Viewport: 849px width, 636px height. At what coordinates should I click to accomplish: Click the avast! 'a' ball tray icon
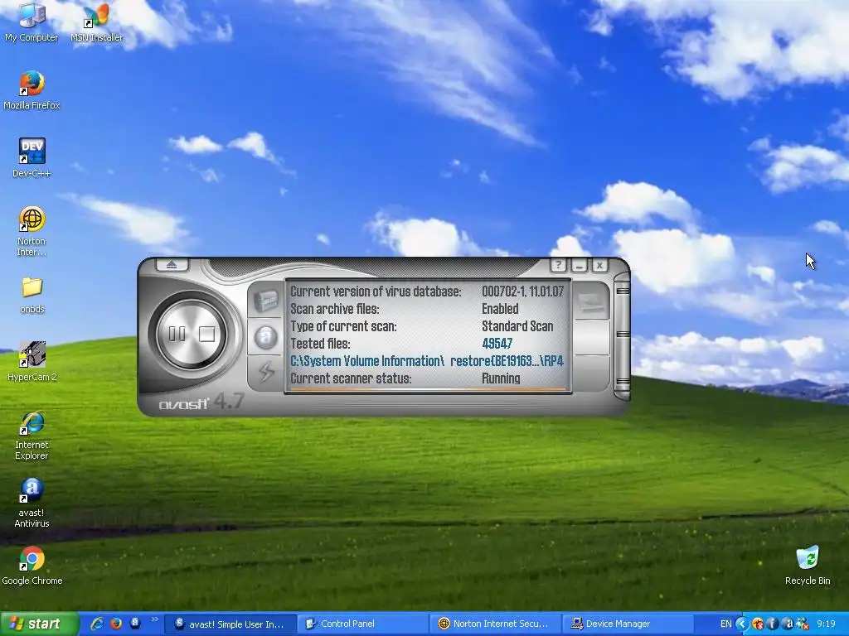pyautogui.click(x=788, y=624)
